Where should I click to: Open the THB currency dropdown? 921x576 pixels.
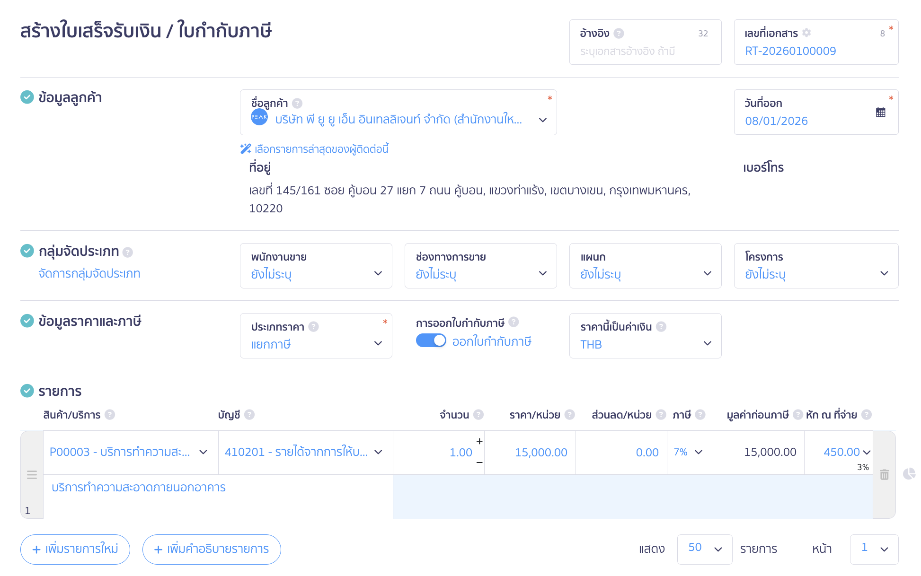tap(645, 336)
